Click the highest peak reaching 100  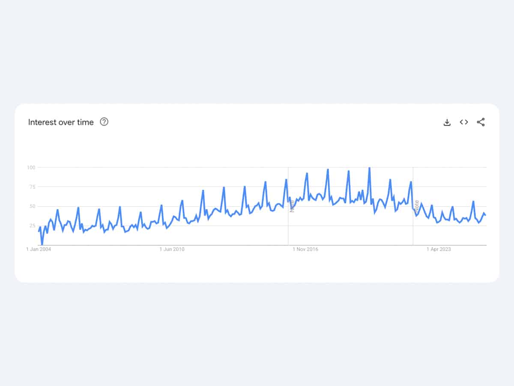[369, 168]
